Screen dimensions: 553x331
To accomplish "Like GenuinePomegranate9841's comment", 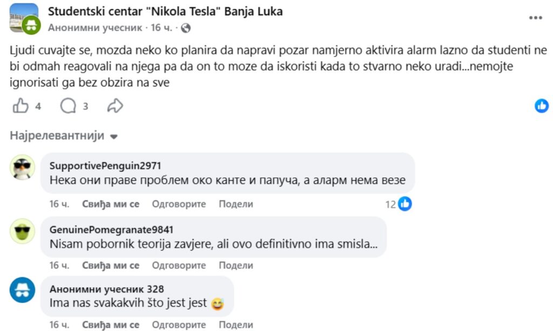I will 111,266.
